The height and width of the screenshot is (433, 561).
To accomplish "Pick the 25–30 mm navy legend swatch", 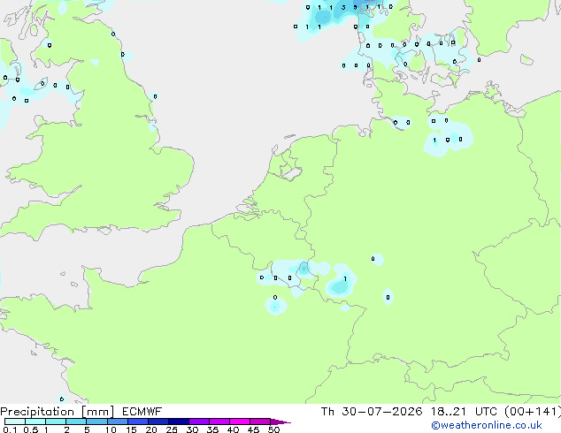I will tap(179, 422).
